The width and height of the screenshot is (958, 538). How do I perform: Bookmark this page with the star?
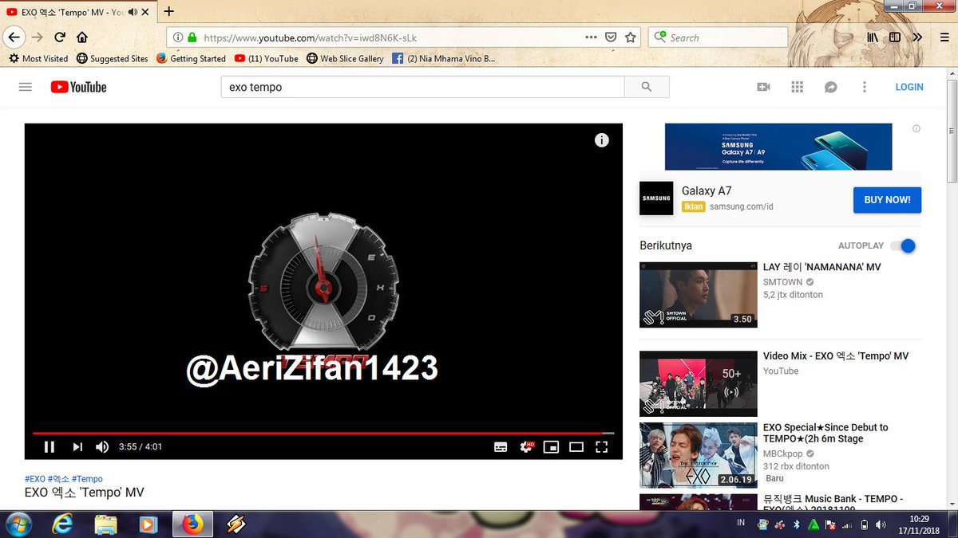point(631,37)
